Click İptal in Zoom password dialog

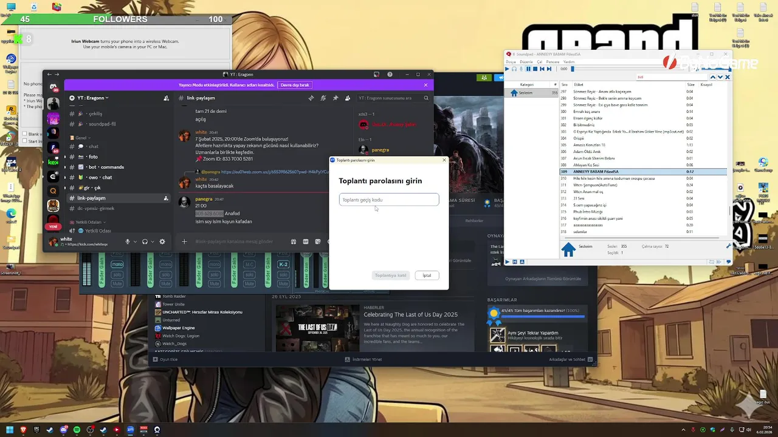pos(427,276)
